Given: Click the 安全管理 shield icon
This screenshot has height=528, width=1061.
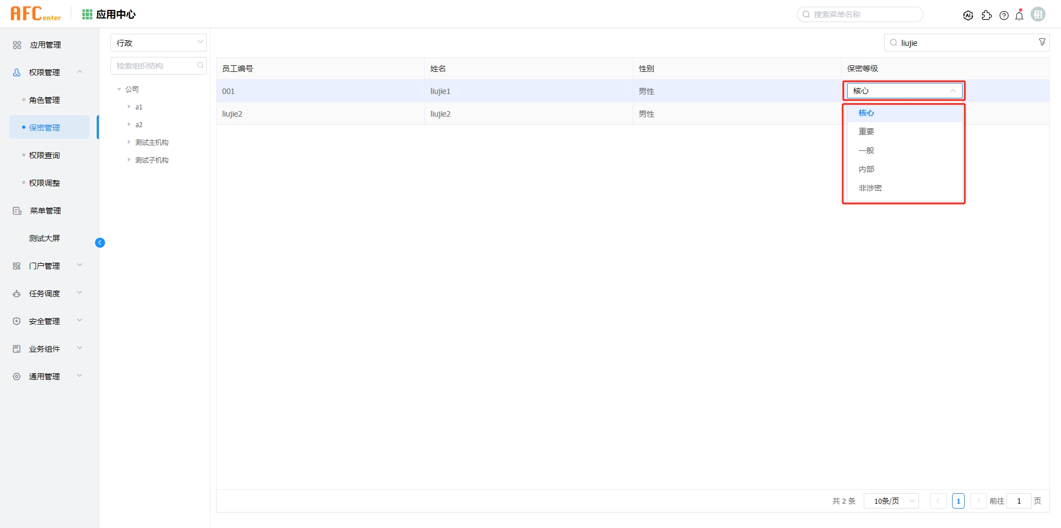Looking at the screenshot, I should [x=16, y=321].
